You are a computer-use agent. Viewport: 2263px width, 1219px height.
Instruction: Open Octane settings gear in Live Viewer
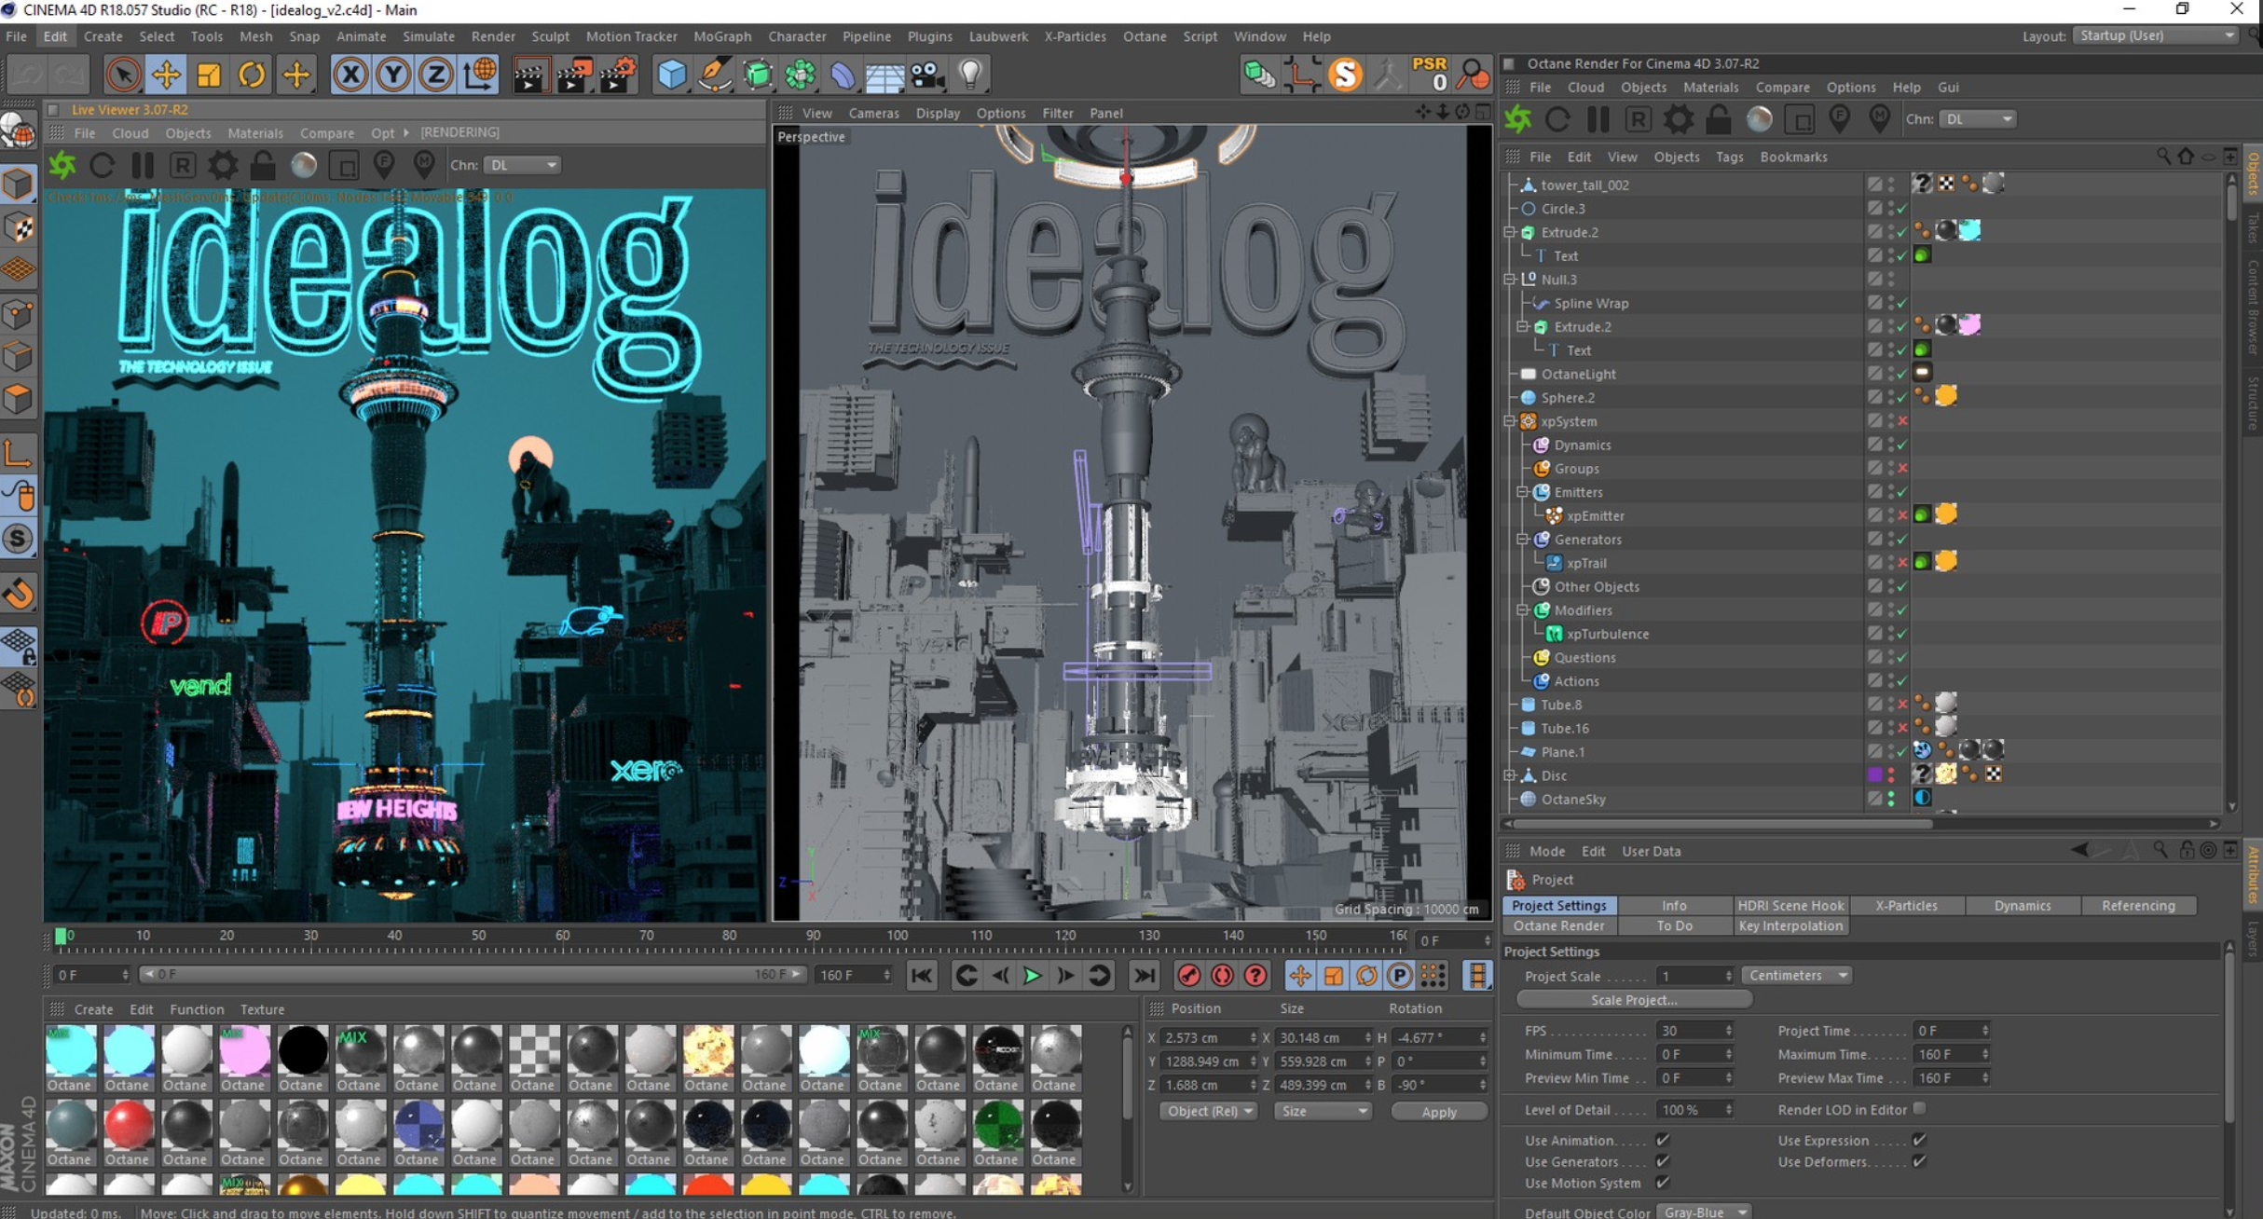click(x=223, y=166)
